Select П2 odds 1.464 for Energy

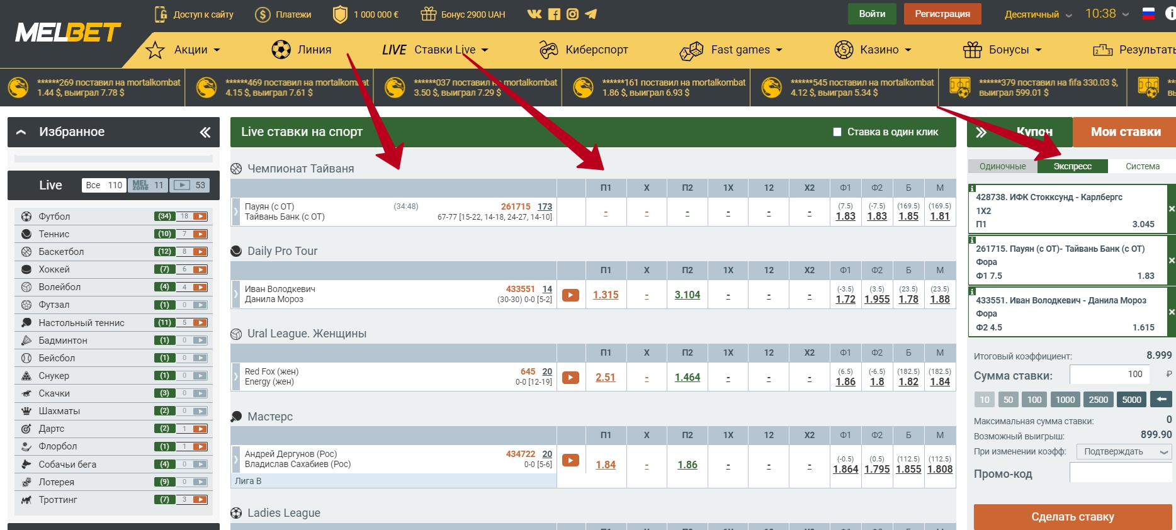(x=687, y=377)
